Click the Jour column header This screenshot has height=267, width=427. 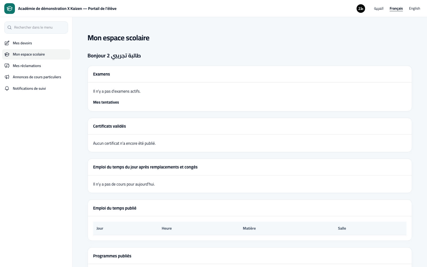click(100, 228)
